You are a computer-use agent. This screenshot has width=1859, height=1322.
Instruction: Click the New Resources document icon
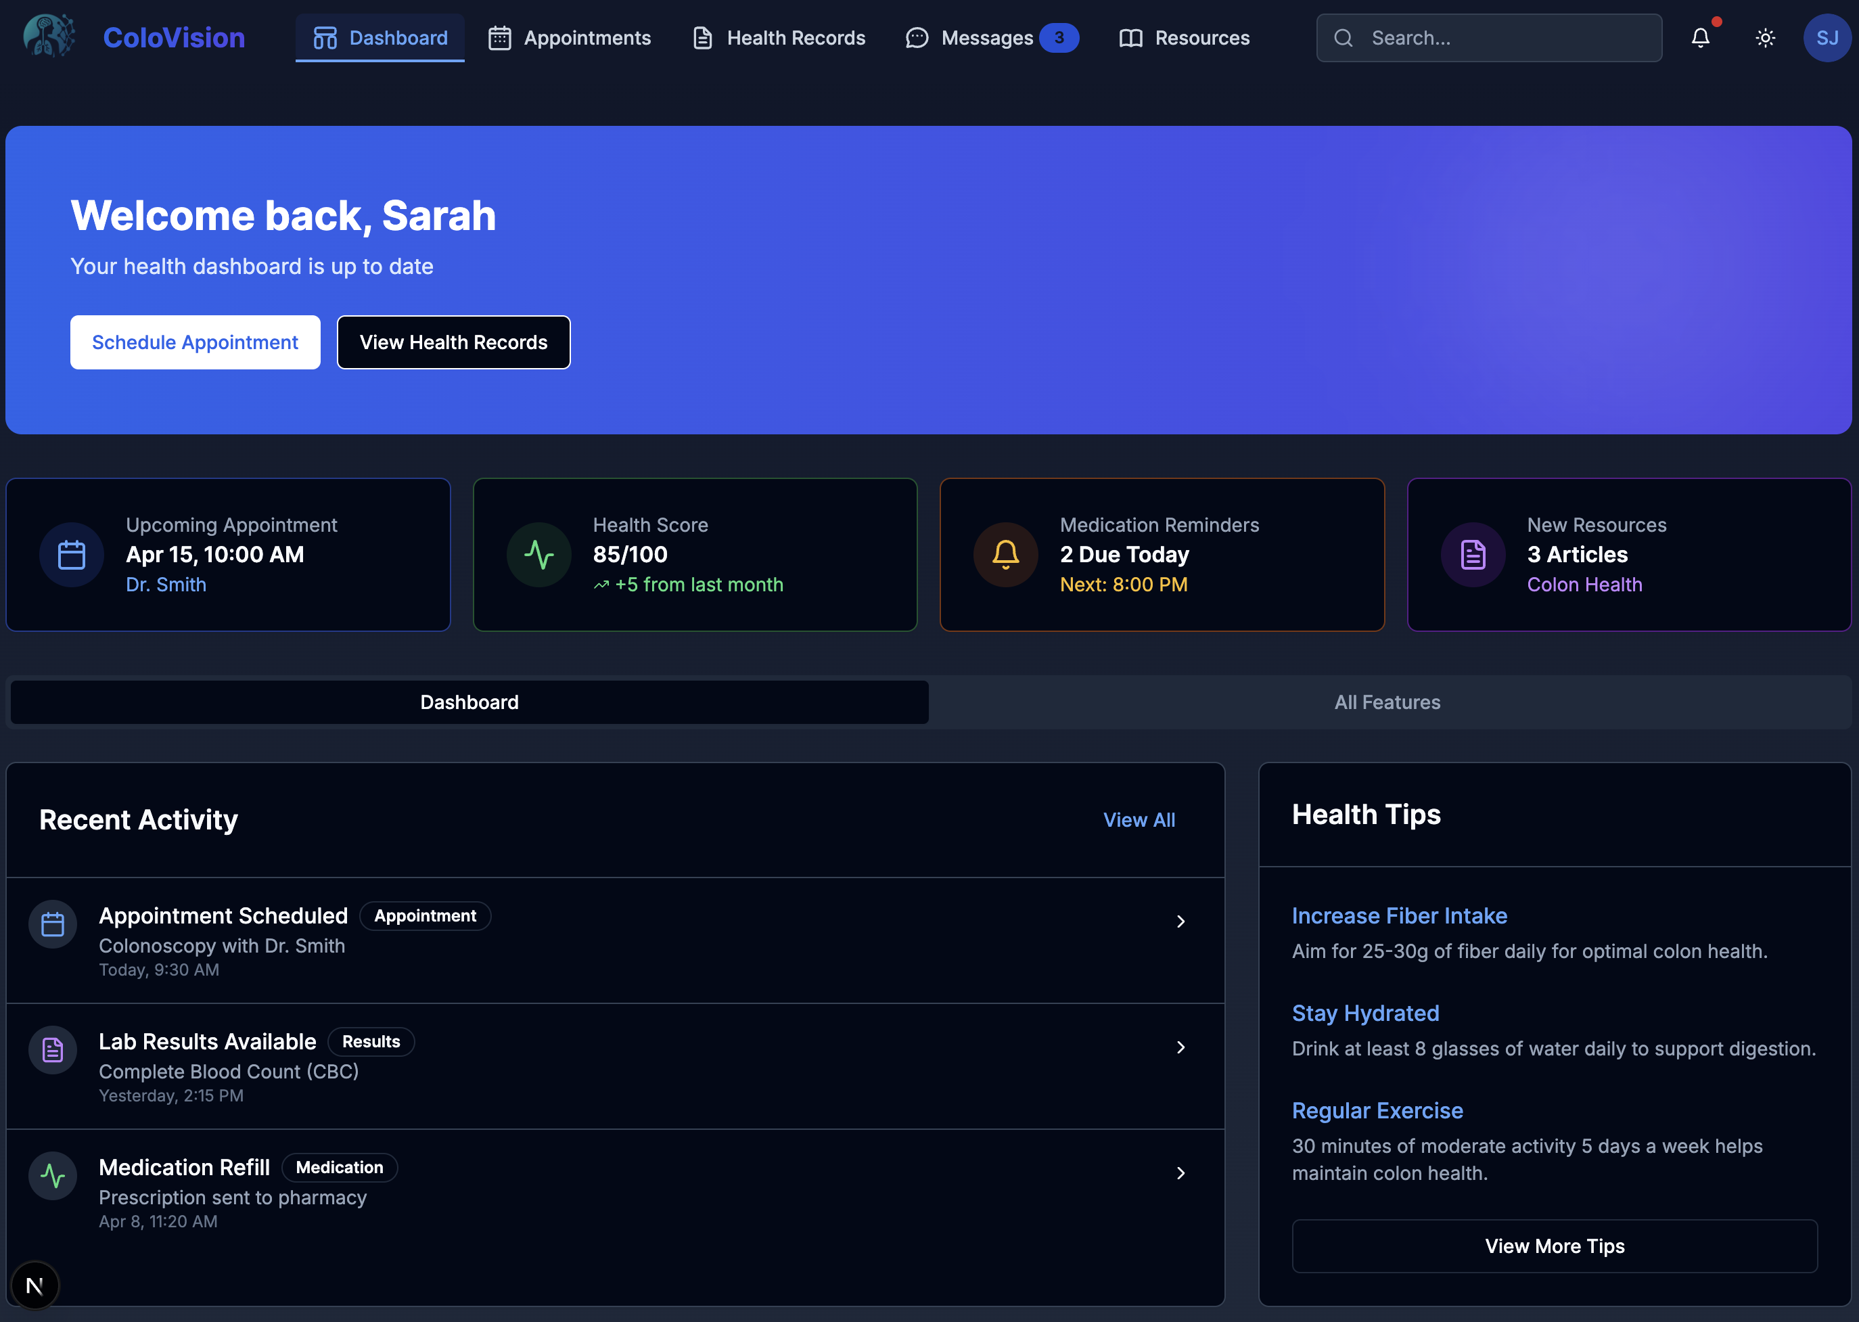pos(1473,555)
